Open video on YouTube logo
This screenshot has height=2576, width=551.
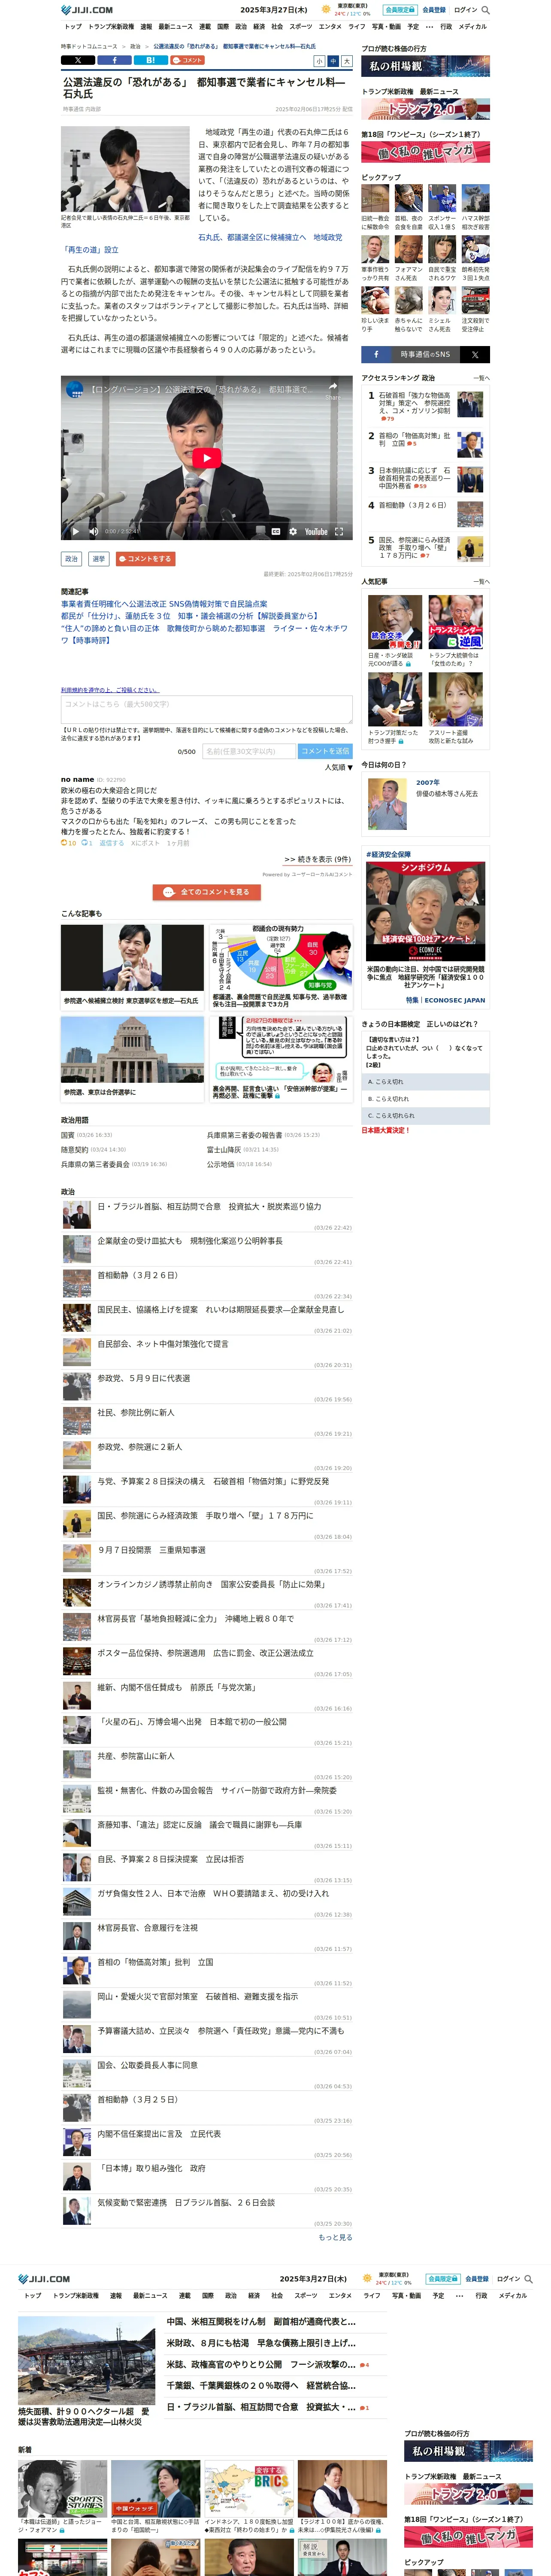316,531
